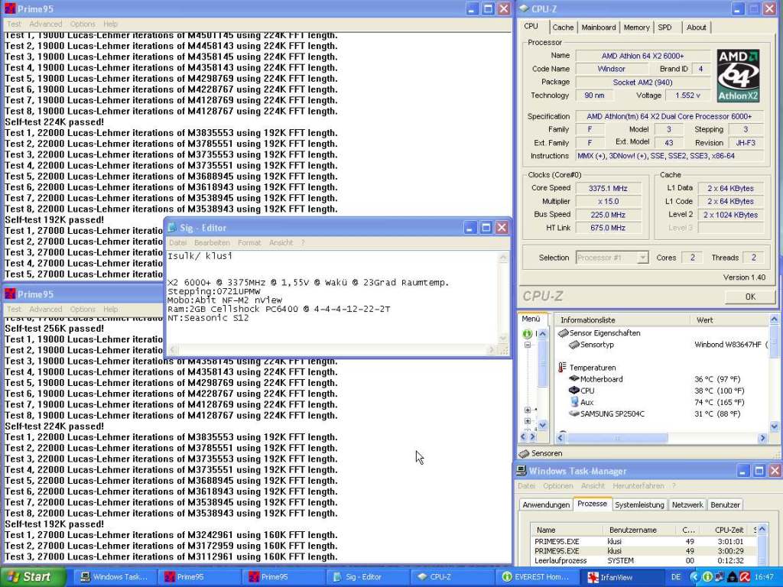Click the DE language indicator
Image resolution: width=783 pixels, height=587 pixels.
click(676, 577)
